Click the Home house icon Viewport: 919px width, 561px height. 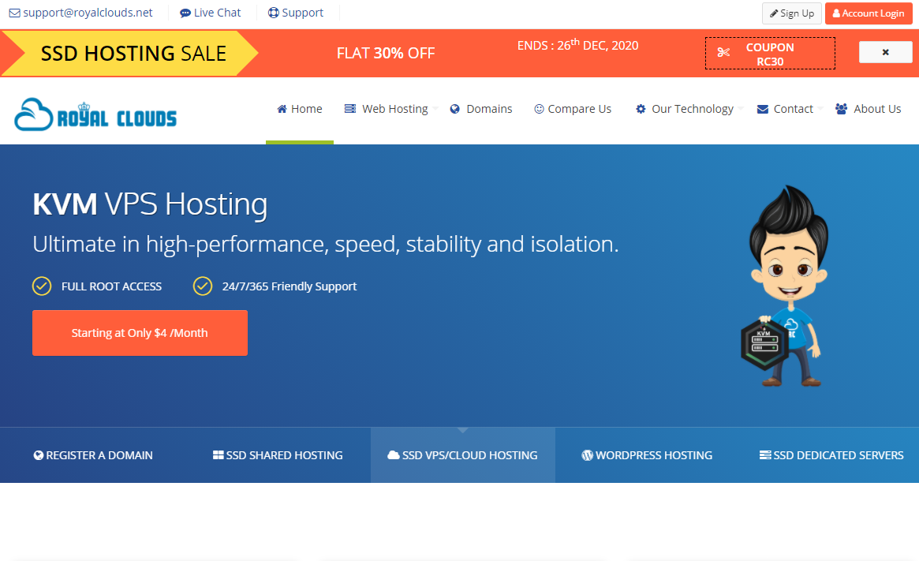tap(282, 109)
